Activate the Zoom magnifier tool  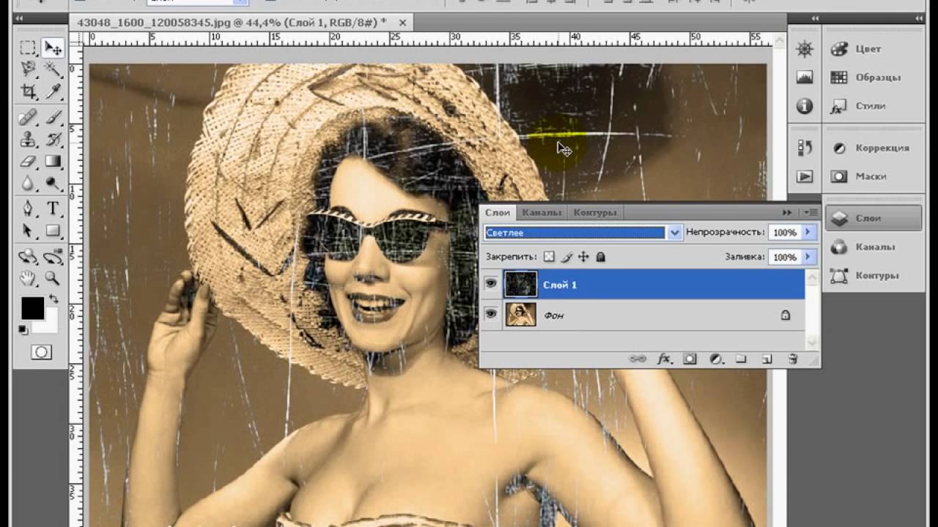click(53, 278)
